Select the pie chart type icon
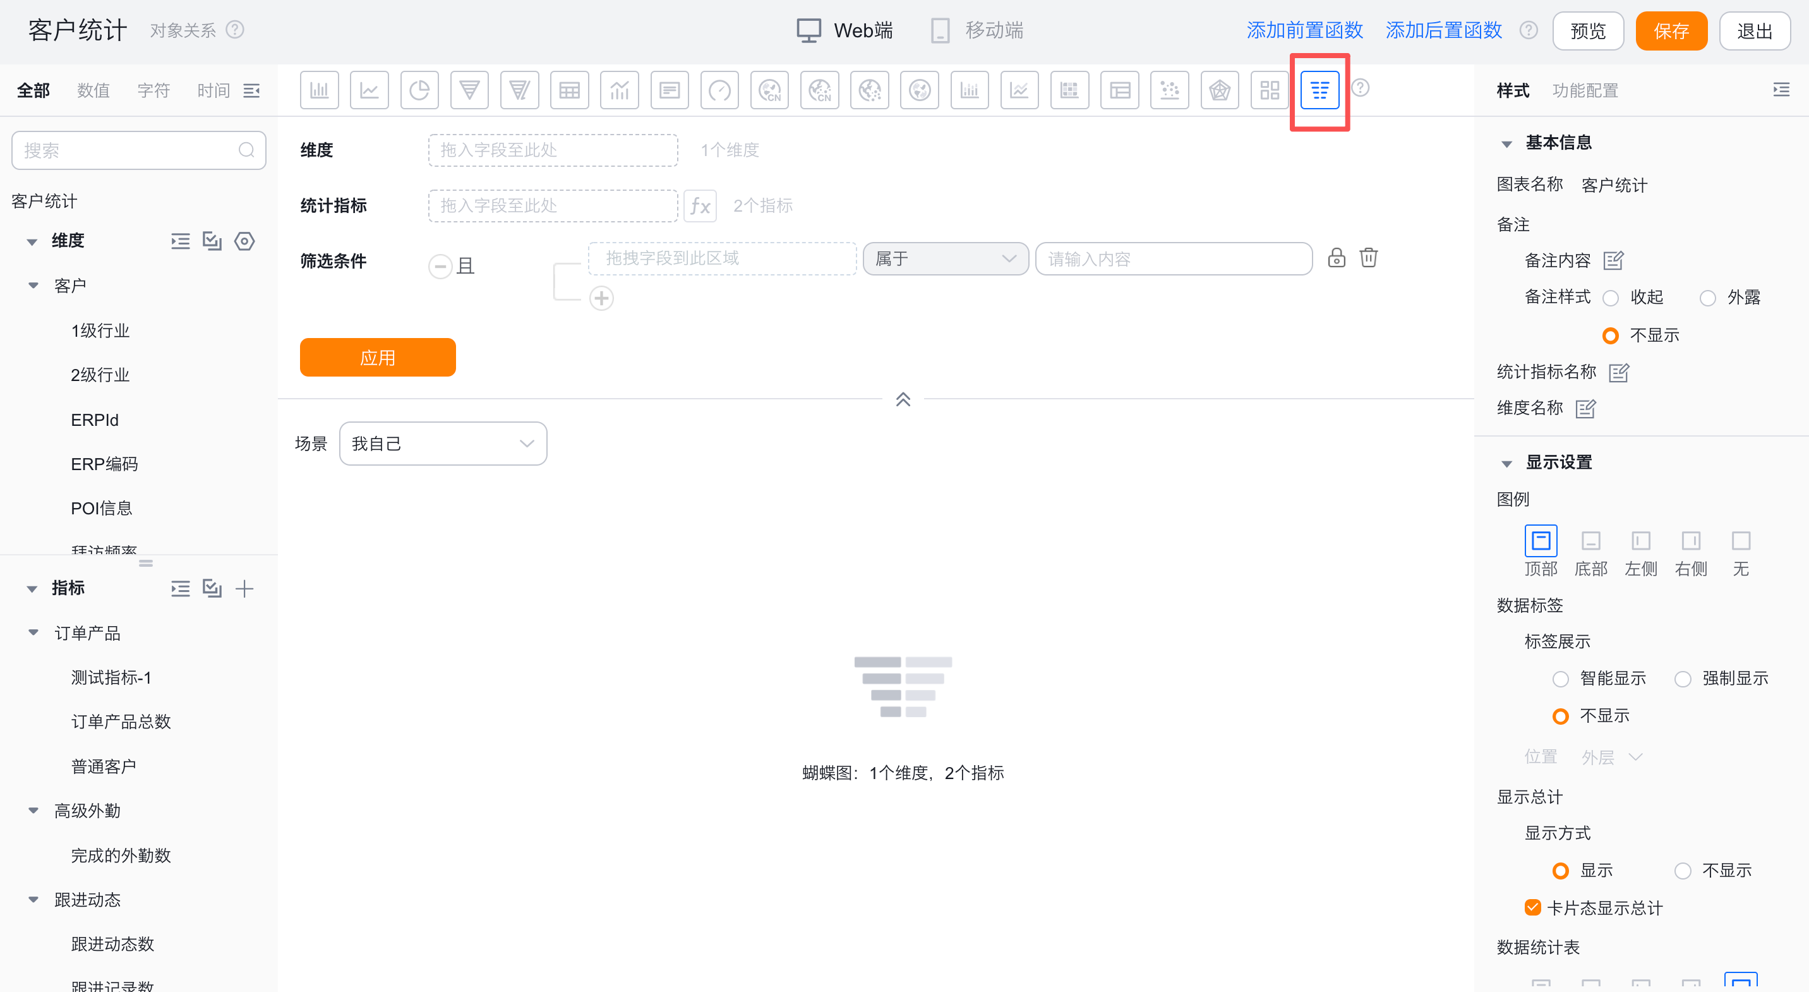The image size is (1809, 992). point(419,90)
